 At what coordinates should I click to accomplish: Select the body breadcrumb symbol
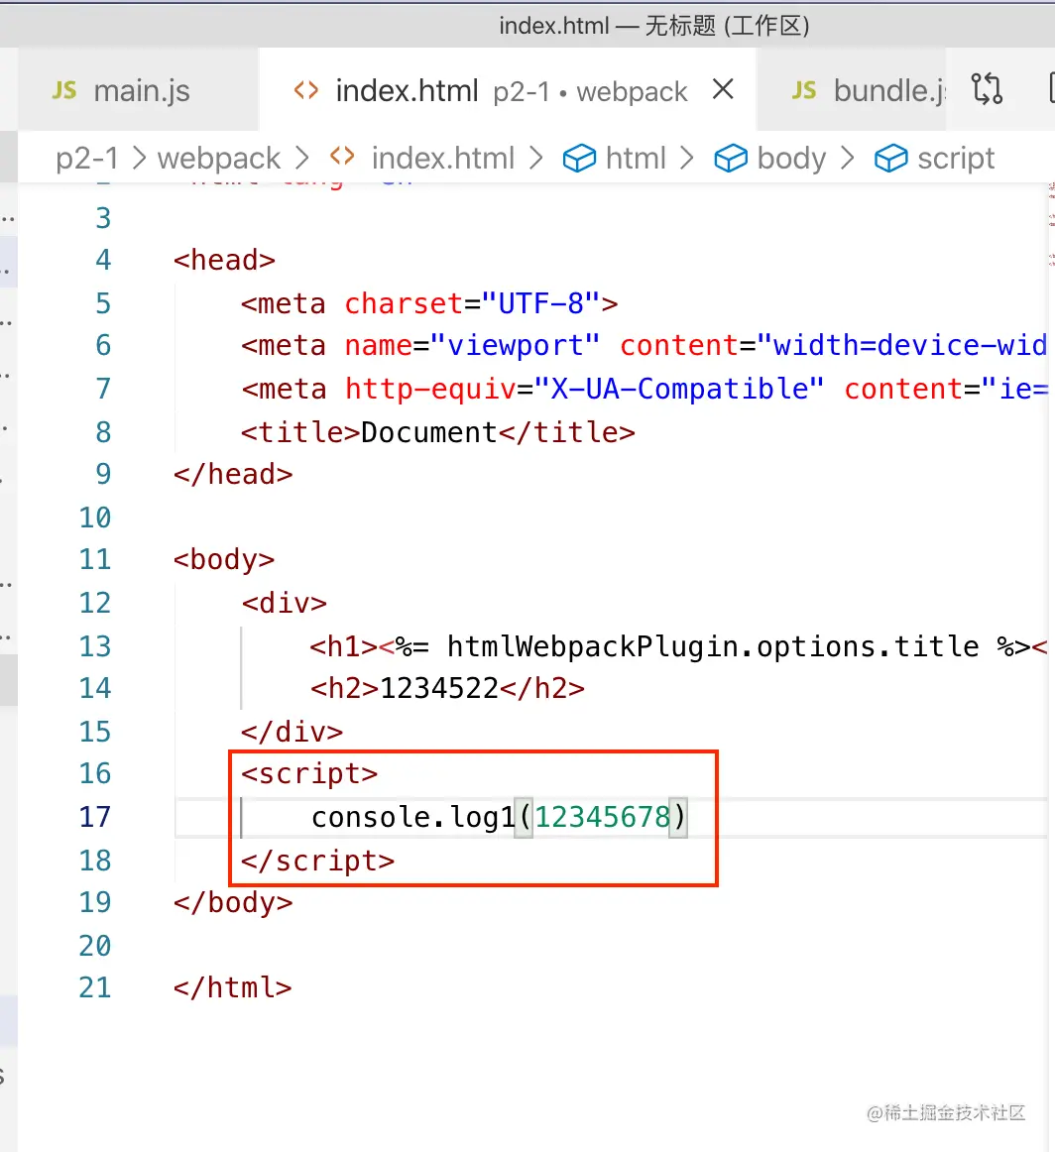(x=791, y=158)
